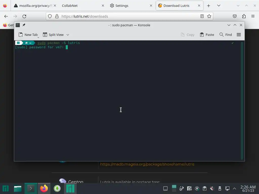Viewport: 259px width, 194px height.
Task: Expand hidden system tray icons
Action: click(x=234, y=188)
